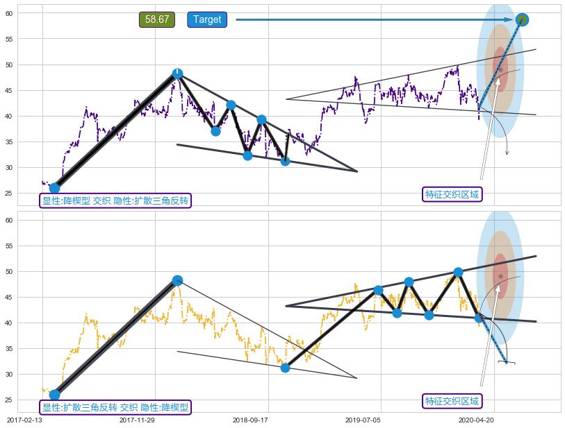Click the 2020-04-20 date axis label
Screen dimensions: 565x428
pos(476,420)
